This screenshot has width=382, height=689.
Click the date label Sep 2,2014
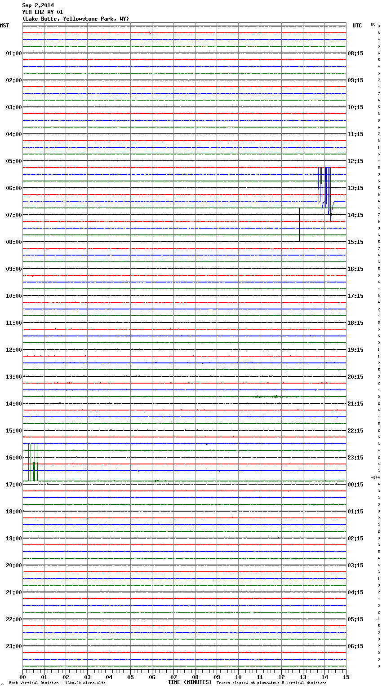[x=38, y=5]
